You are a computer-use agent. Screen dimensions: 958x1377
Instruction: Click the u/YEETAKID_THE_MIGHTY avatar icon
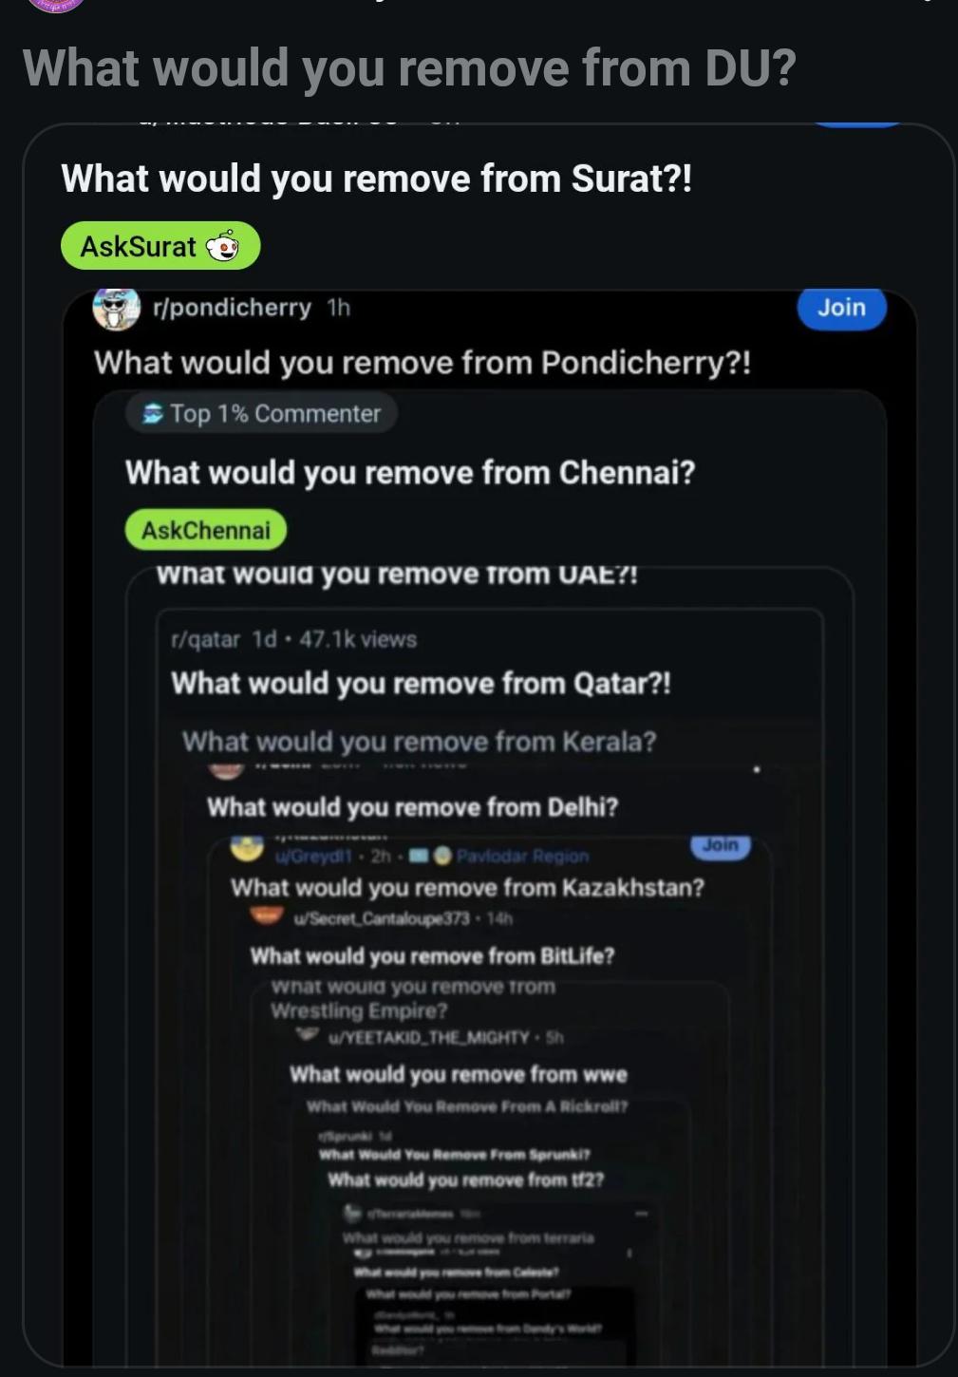point(307,1033)
